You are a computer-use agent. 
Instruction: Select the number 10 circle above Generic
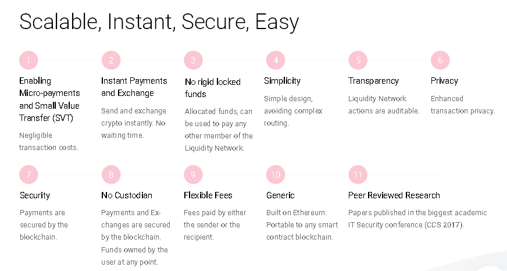(x=276, y=174)
